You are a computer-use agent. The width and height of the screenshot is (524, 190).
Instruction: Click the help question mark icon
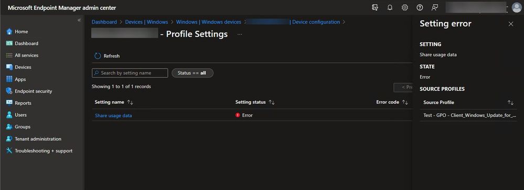pyautogui.click(x=420, y=8)
